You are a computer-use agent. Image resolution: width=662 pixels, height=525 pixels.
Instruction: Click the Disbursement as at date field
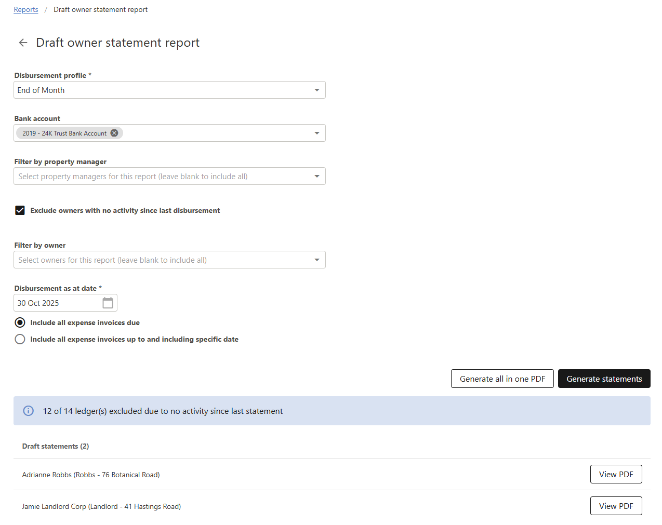56,303
